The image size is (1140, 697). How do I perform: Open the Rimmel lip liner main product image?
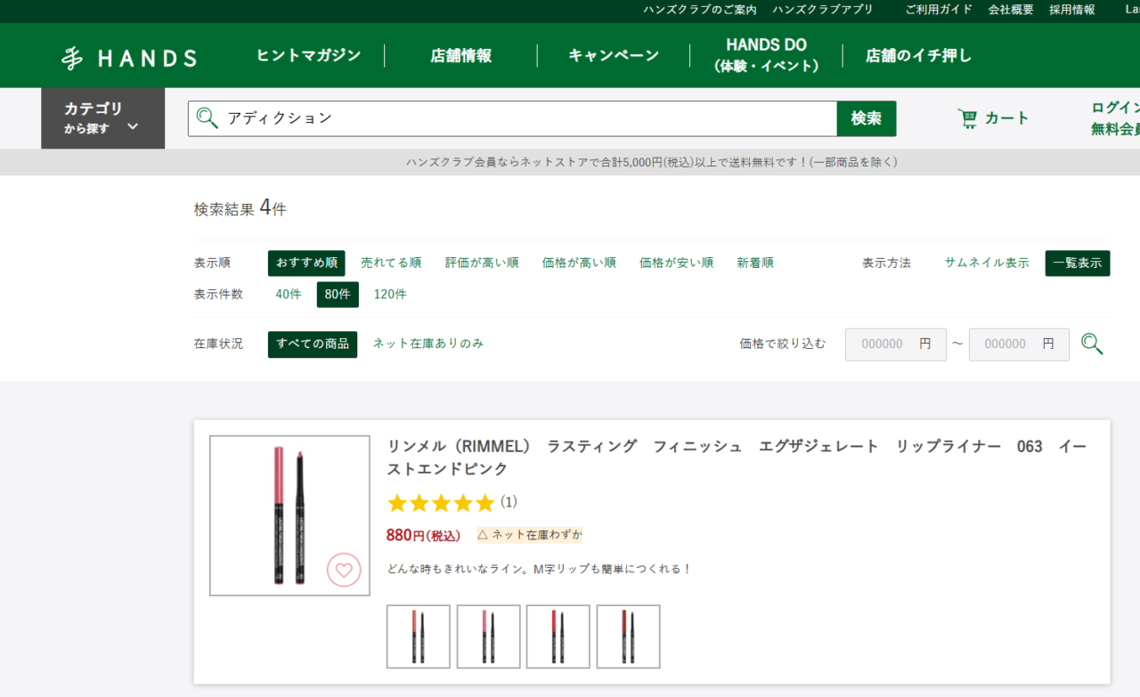(289, 515)
